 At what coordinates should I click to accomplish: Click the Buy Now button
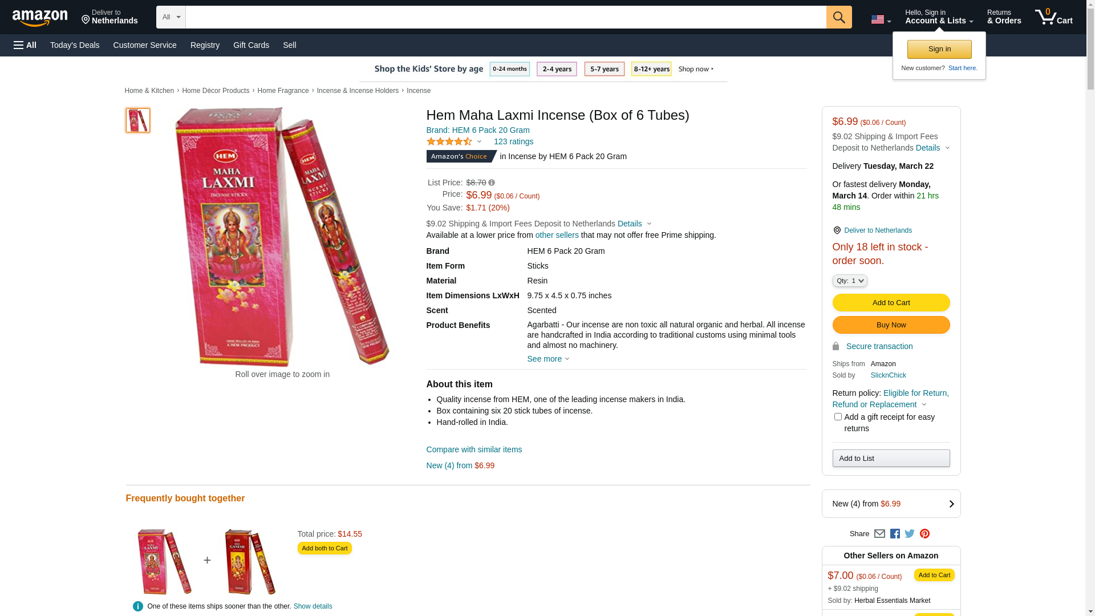click(x=891, y=325)
